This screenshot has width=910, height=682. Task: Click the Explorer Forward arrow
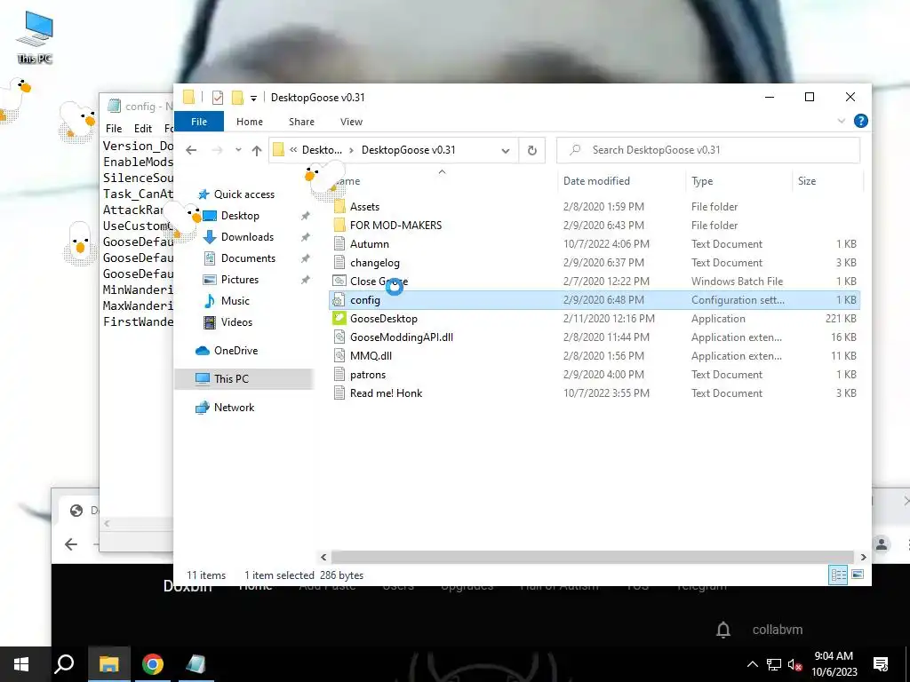click(217, 150)
